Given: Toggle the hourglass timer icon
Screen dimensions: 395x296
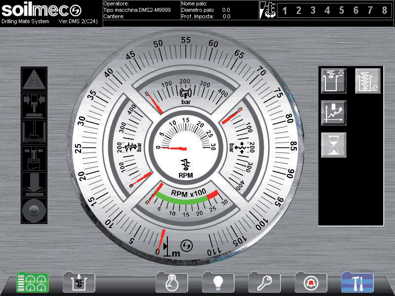Looking at the screenshot, I should (x=334, y=145).
